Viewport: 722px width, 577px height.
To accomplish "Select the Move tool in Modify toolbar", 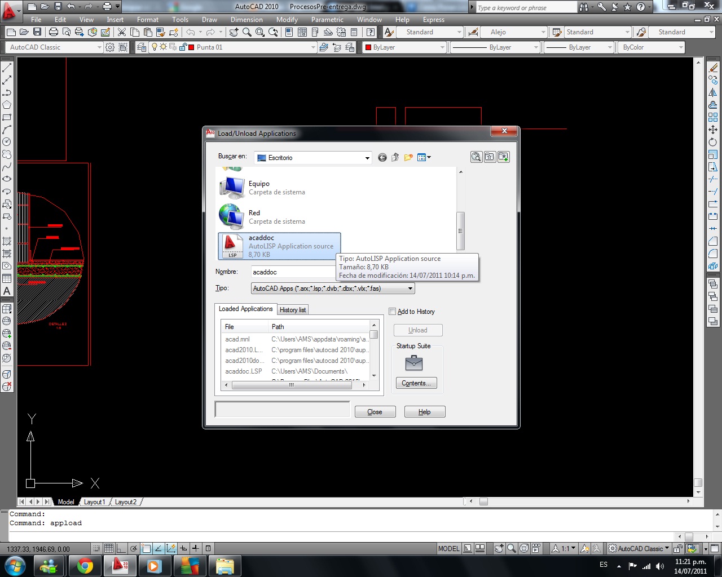I will tap(713, 130).
